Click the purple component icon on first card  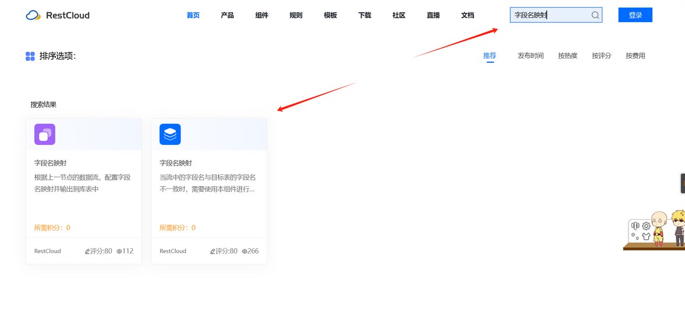[45, 134]
